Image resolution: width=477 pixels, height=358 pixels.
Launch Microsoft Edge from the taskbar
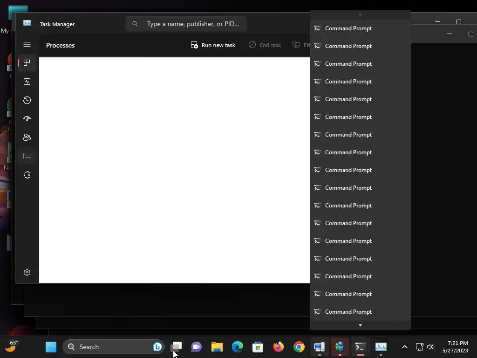click(237, 347)
